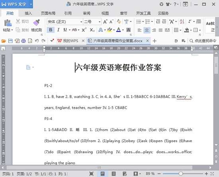Expand the font color dropdown arrow
This screenshot has height=177, width=219.
(x=123, y=30)
